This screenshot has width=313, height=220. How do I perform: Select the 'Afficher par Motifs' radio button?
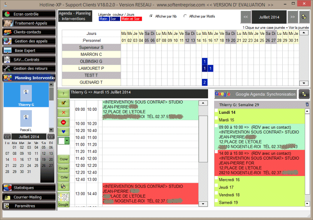point(185,16)
